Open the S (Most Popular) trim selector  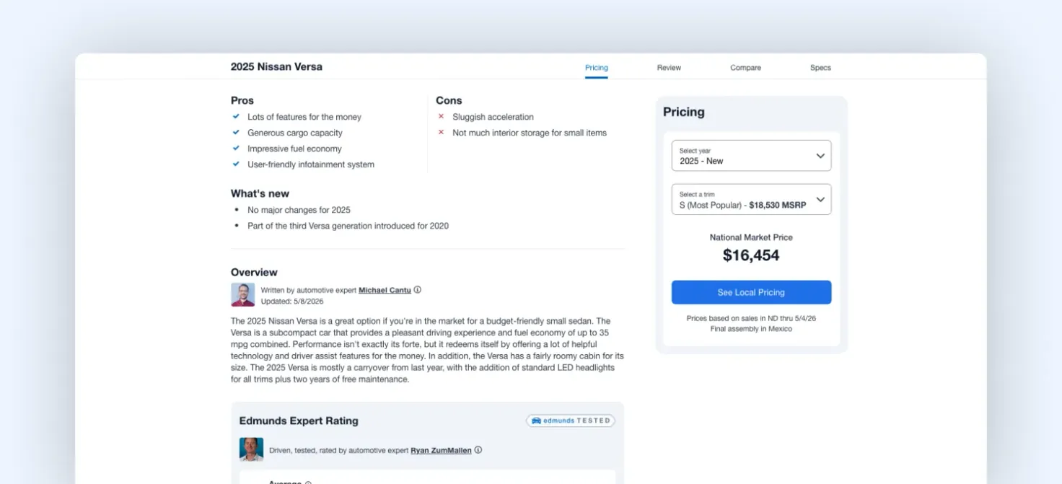751,200
